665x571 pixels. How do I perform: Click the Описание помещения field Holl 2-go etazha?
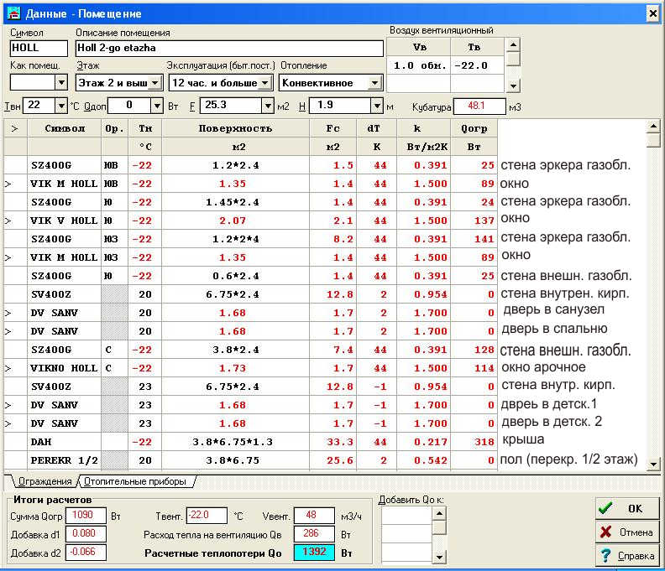[229, 48]
